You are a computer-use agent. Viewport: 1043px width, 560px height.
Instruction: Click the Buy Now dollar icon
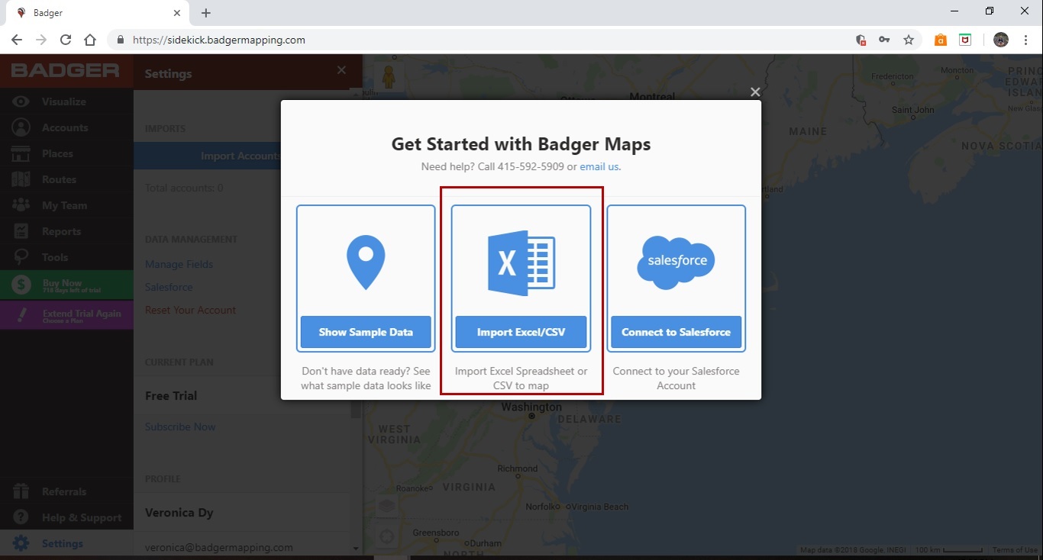(x=21, y=285)
